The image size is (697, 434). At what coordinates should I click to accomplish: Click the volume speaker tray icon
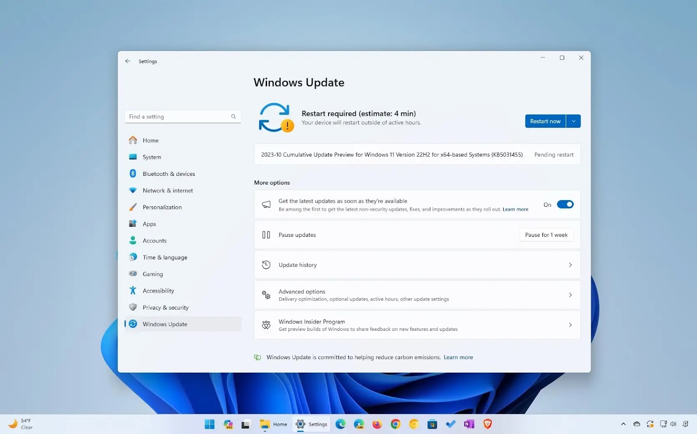coord(673,424)
